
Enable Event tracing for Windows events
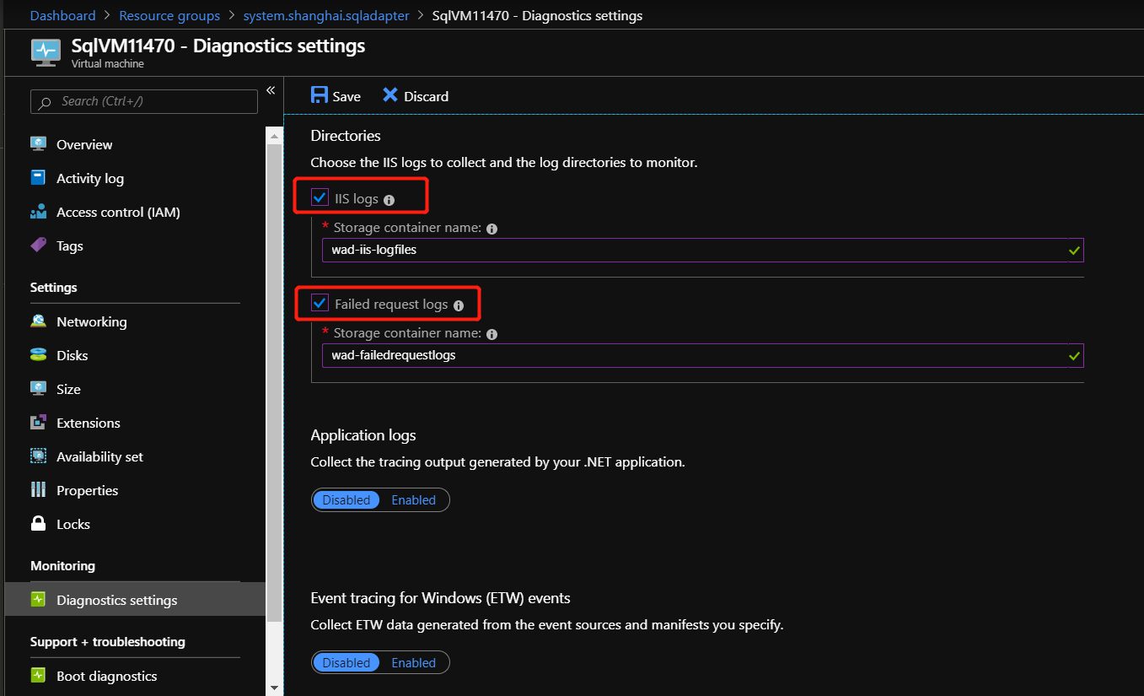413,662
